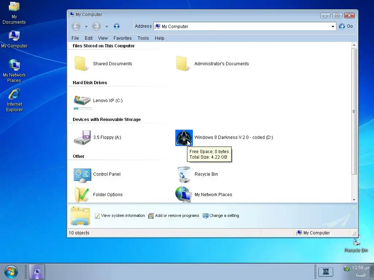
Task: Click the Change a setting link
Action: click(x=221, y=216)
